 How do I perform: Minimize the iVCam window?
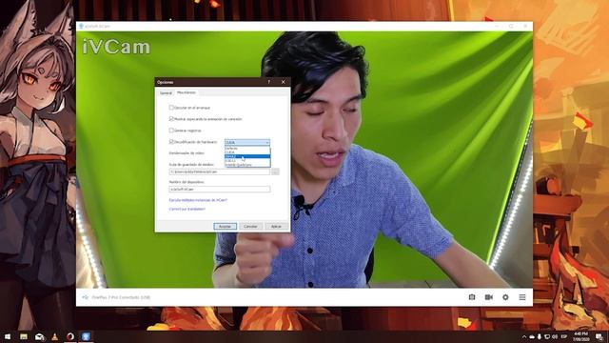click(497, 26)
